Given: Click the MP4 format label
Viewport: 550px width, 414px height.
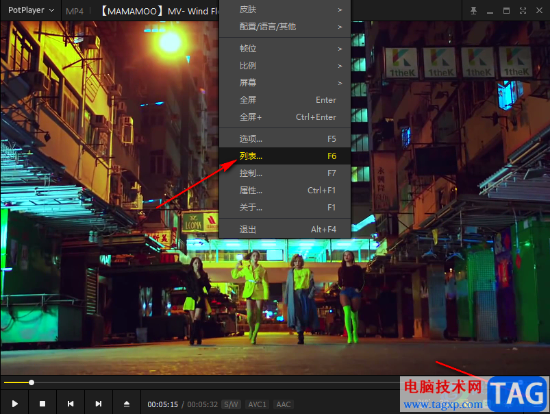Looking at the screenshot, I should [x=75, y=11].
